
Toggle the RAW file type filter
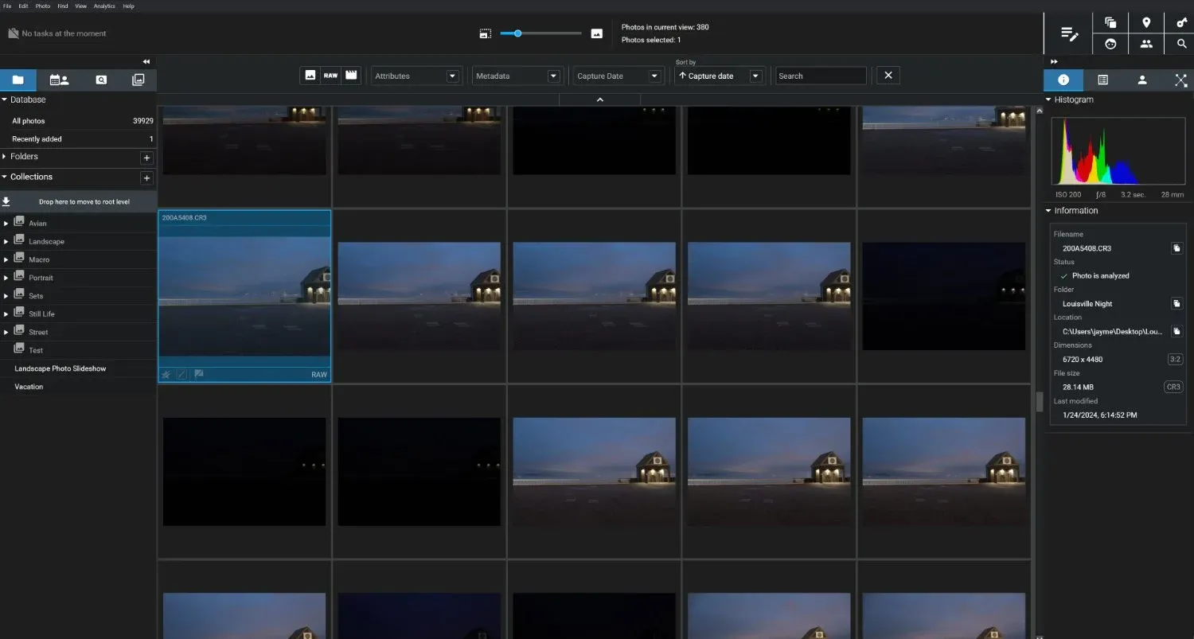[330, 76]
